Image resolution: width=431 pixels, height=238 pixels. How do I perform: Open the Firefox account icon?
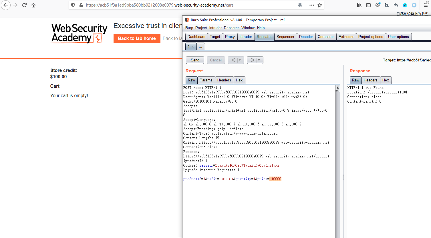[x=378, y=5]
